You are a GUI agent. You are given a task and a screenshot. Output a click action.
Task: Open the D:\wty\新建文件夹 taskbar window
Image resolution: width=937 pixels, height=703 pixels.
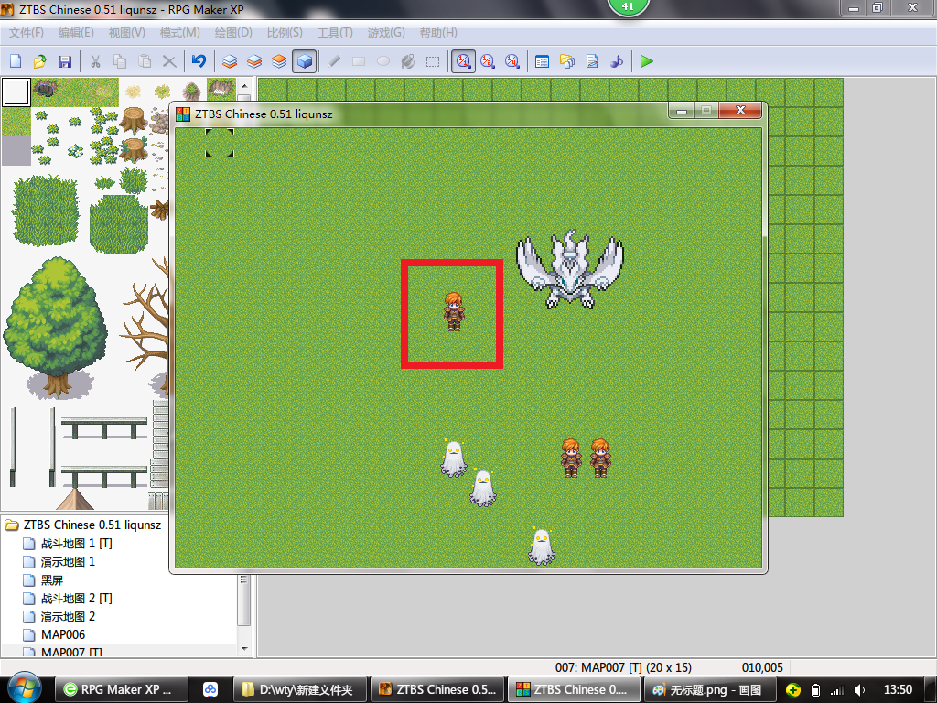pyautogui.click(x=298, y=690)
